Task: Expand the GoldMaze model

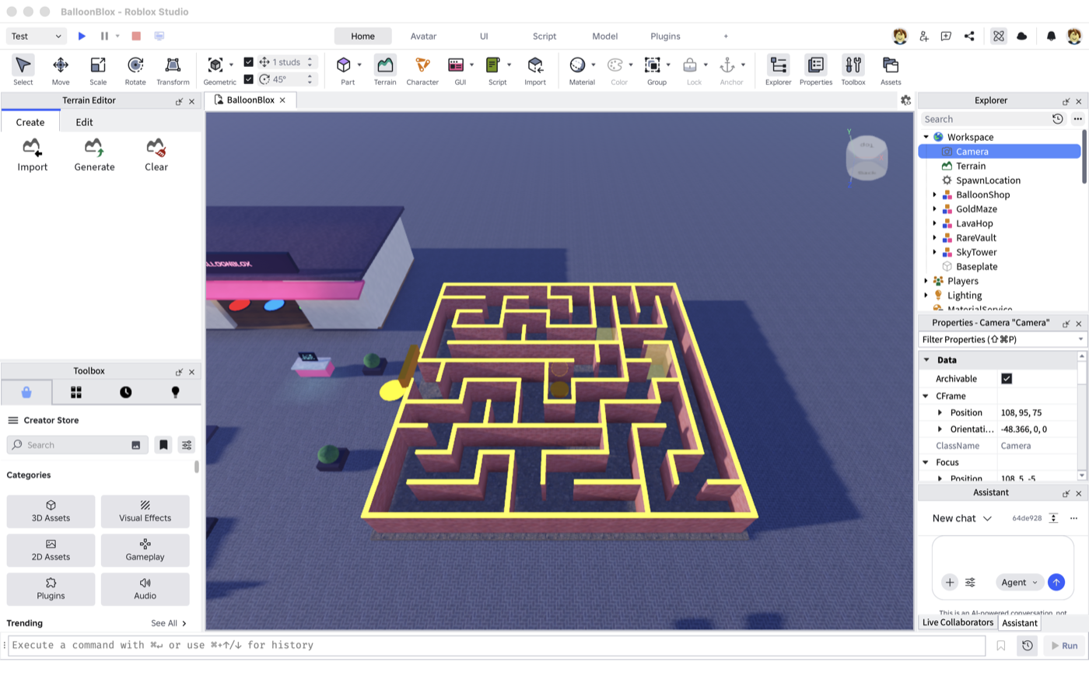Action: pyautogui.click(x=934, y=209)
